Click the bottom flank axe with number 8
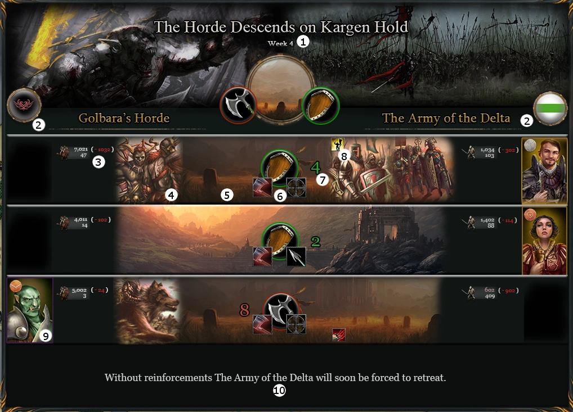Viewport: 573px width, 412px height. click(x=281, y=311)
